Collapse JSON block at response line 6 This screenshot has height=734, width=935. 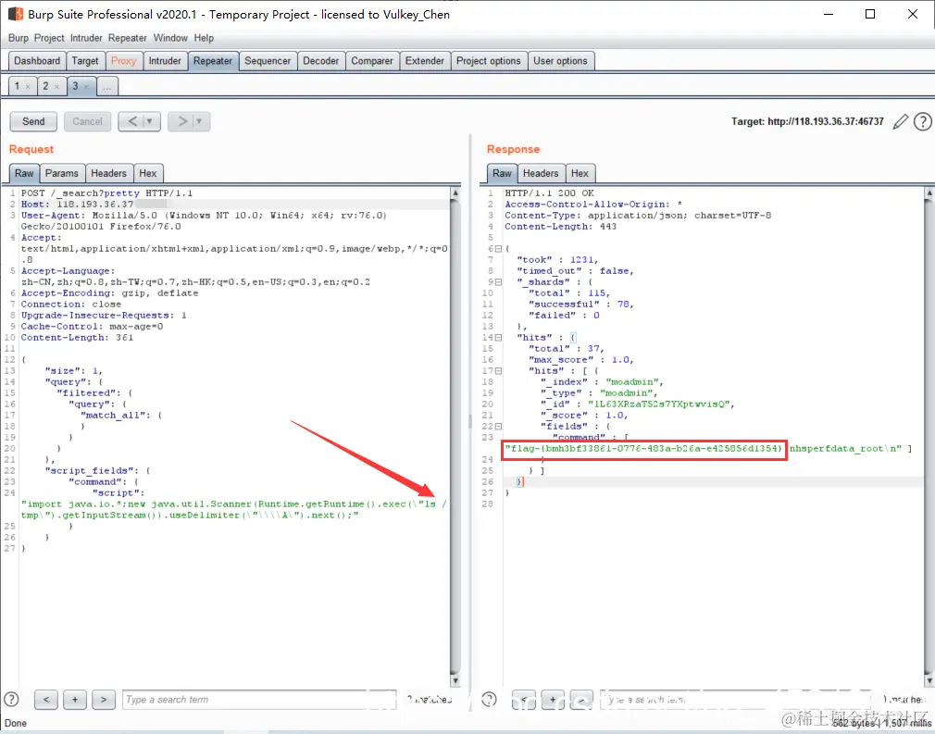pos(498,249)
